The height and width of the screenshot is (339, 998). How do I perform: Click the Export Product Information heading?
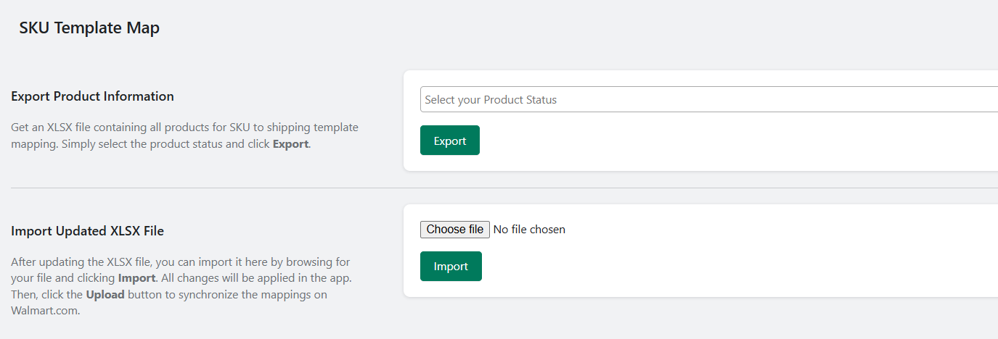point(93,96)
